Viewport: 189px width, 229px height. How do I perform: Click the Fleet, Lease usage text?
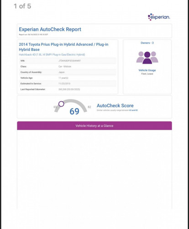point(147,74)
